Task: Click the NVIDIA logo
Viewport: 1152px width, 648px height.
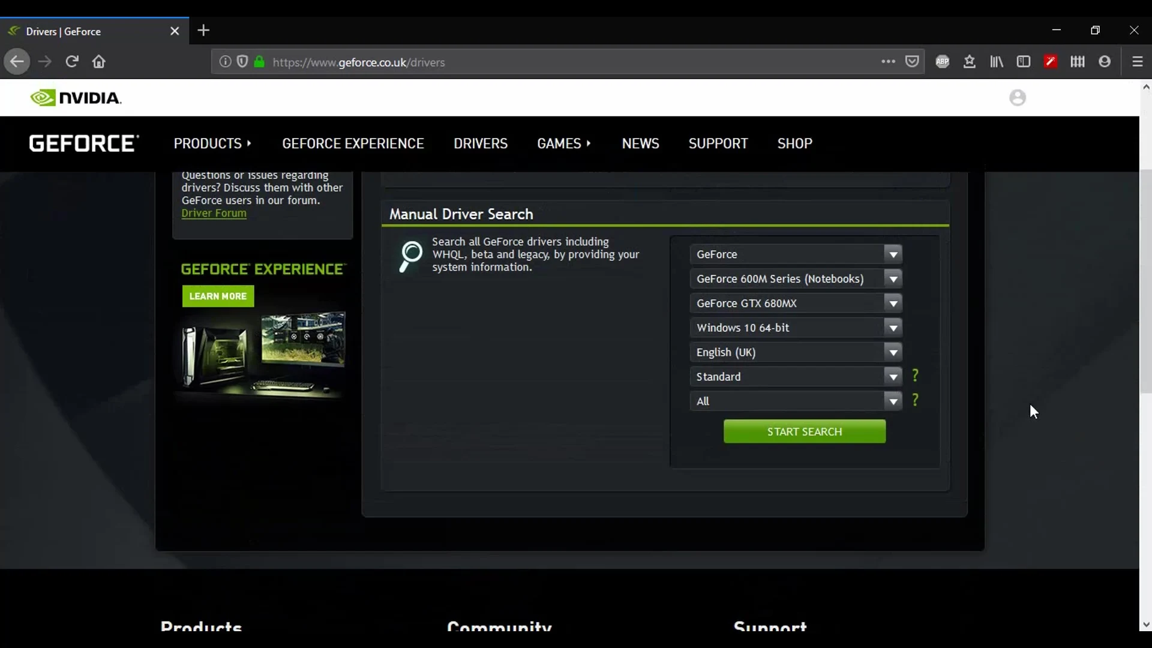Action: coord(76,98)
